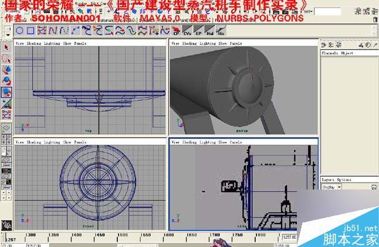This screenshot has width=379, height=247.
Task: Click the NURBS square shelf icon
Action: [31, 31]
